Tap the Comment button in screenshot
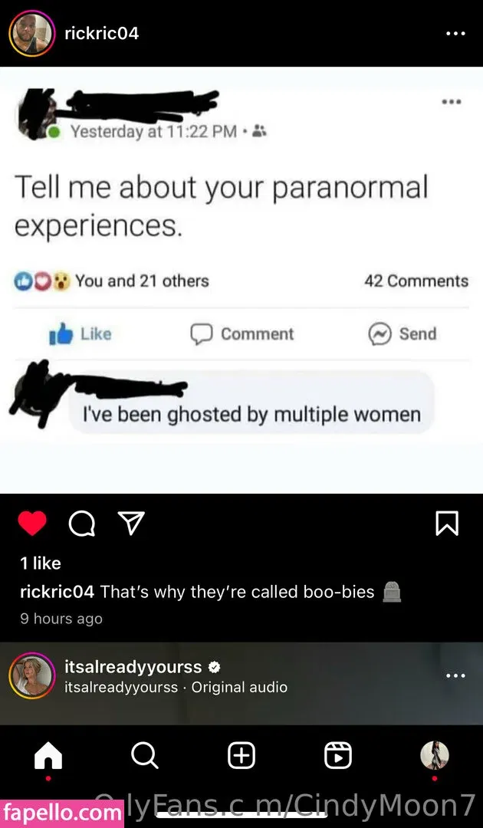 pyautogui.click(x=242, y=333)
